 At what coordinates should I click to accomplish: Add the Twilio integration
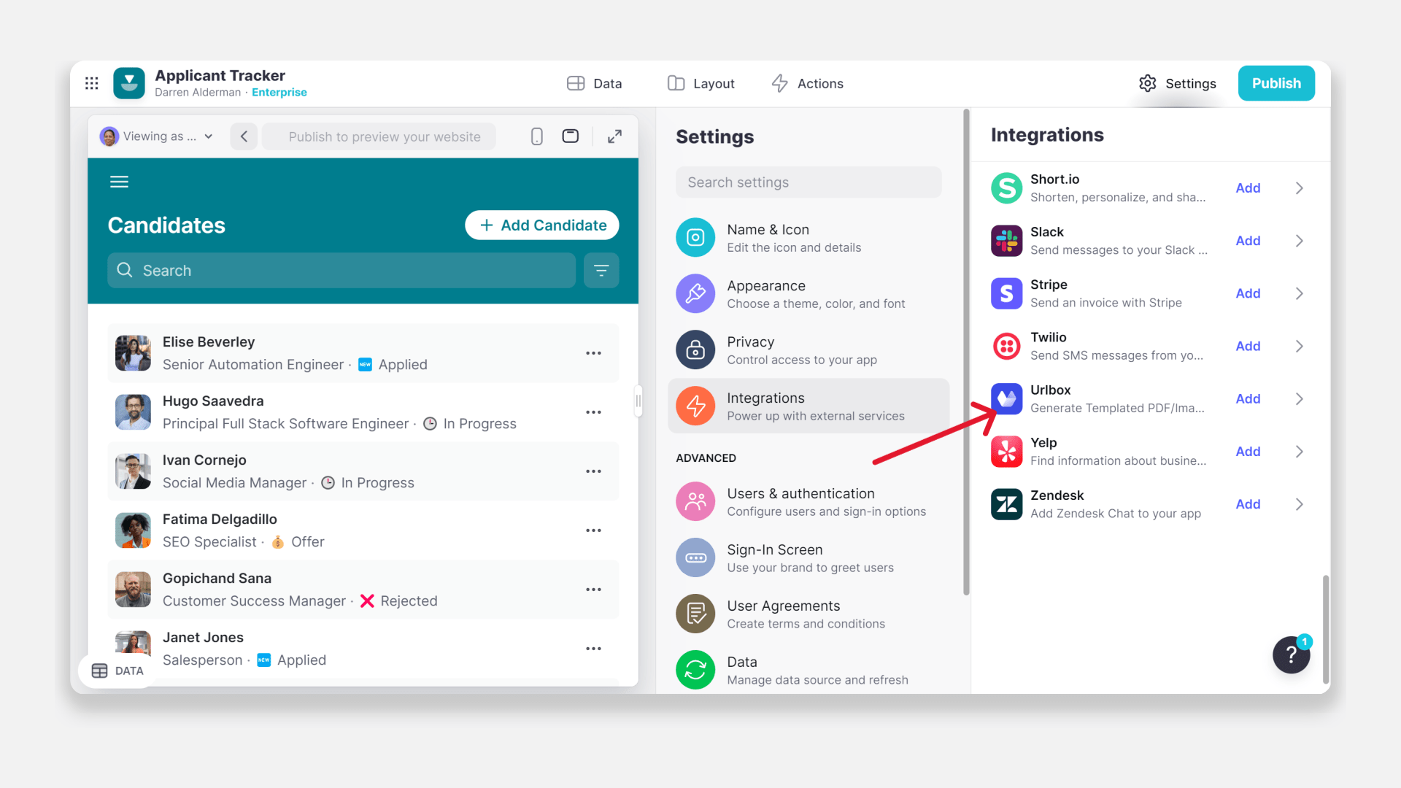coord(1248,346)
